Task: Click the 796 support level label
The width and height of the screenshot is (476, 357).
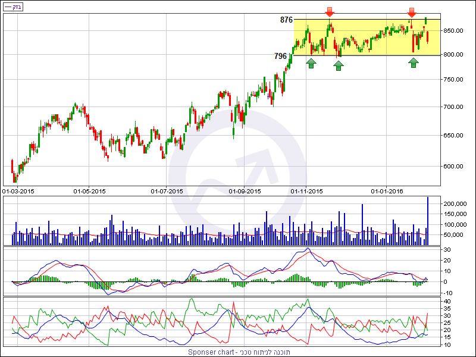Action: tap(280, 56)
